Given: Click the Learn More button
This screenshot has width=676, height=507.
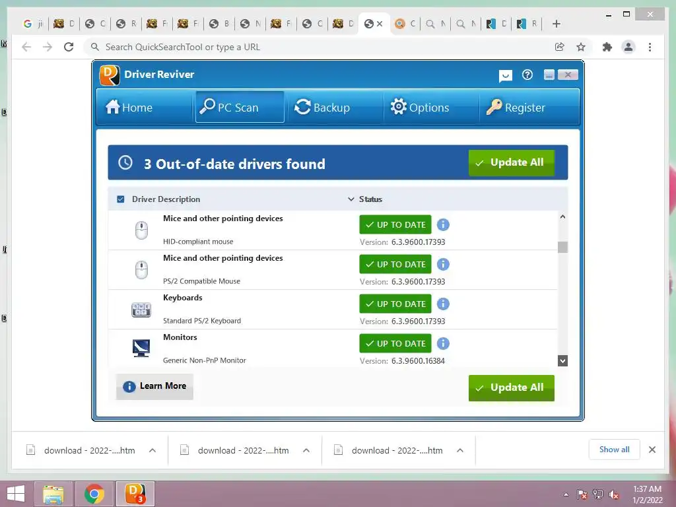Looking at the screenshot, I should [154, 386].
